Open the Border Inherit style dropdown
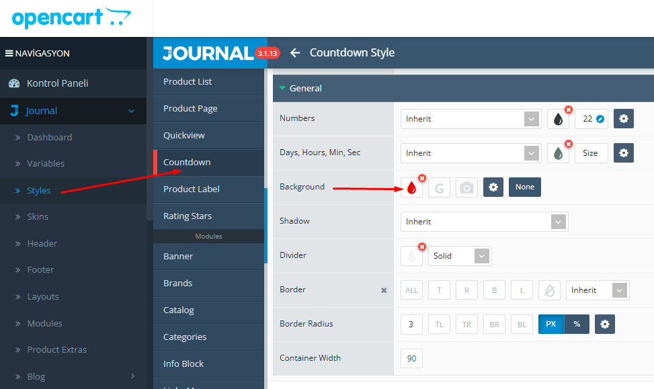Viewport: 654px width, 389px height. (598, 290)
